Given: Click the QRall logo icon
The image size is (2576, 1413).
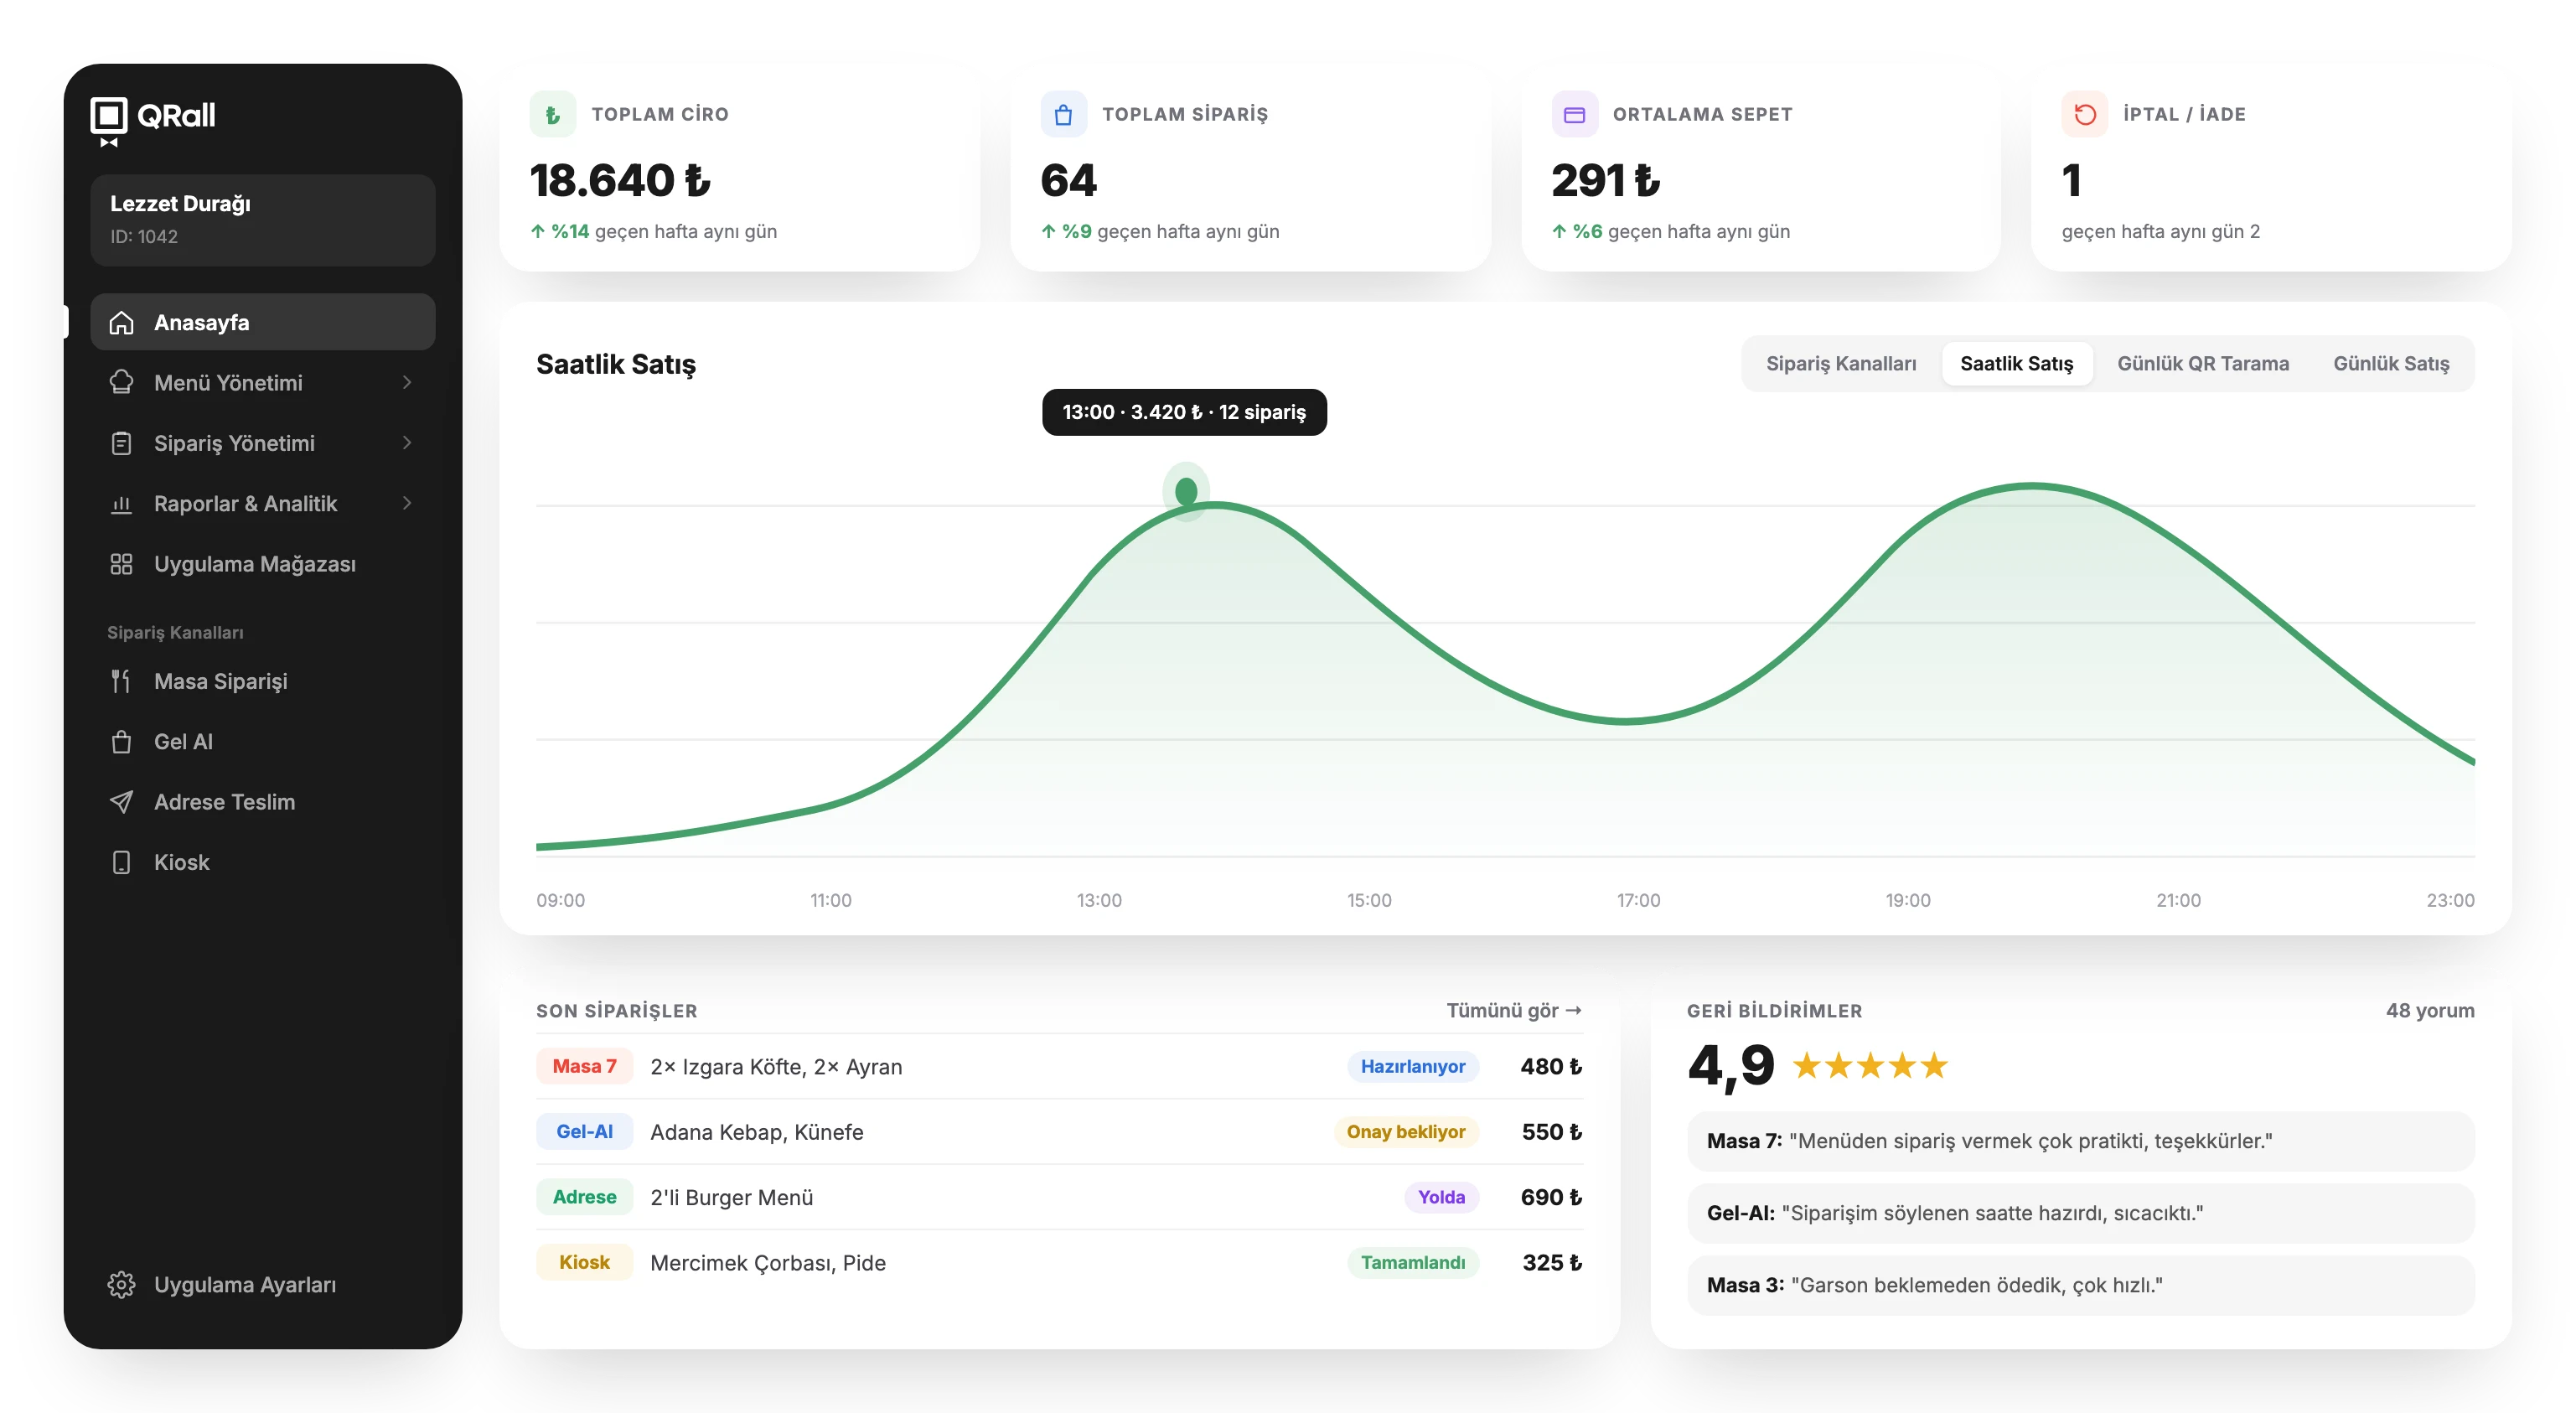Looking at the screenshot, I should (109, 121).
